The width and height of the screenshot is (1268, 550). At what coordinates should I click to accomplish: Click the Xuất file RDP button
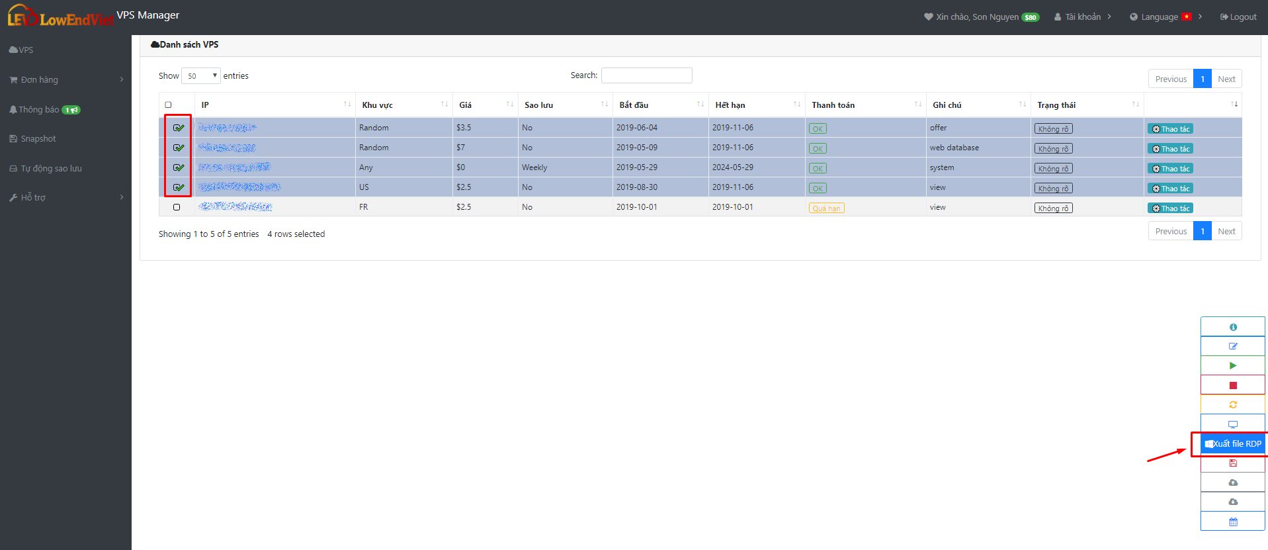click(x=1233, y=443)
